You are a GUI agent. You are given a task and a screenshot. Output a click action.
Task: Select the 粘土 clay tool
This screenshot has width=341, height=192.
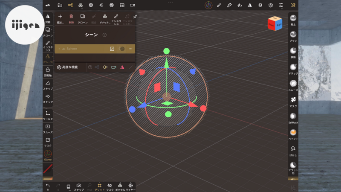[293, 20]
